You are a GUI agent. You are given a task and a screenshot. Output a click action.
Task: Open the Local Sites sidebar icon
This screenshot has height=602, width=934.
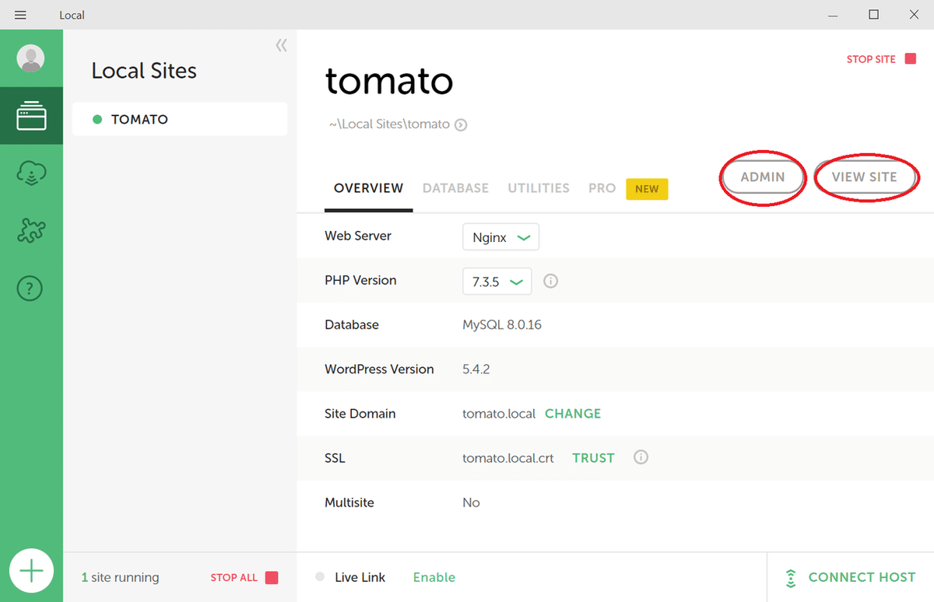click(31, 116)
